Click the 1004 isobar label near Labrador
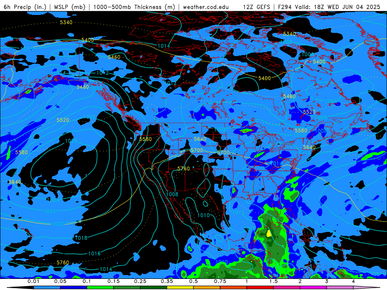The height and width of the screenshot is (290, 387). [331, 101]
